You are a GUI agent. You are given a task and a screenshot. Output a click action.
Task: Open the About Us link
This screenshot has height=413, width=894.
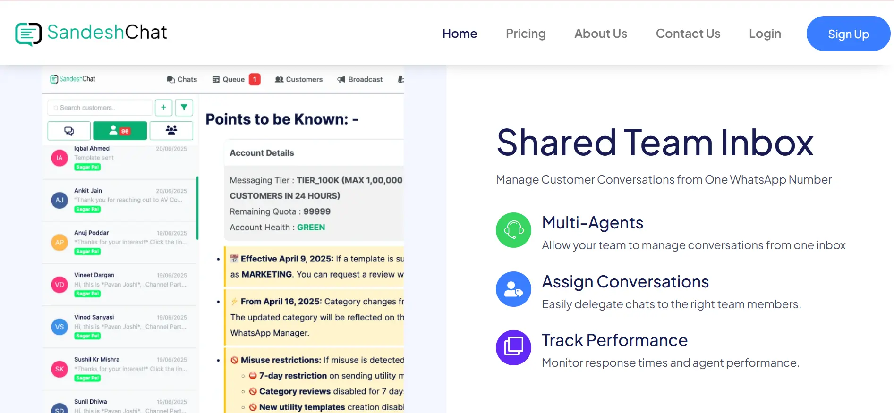click(x=601, y=34)
